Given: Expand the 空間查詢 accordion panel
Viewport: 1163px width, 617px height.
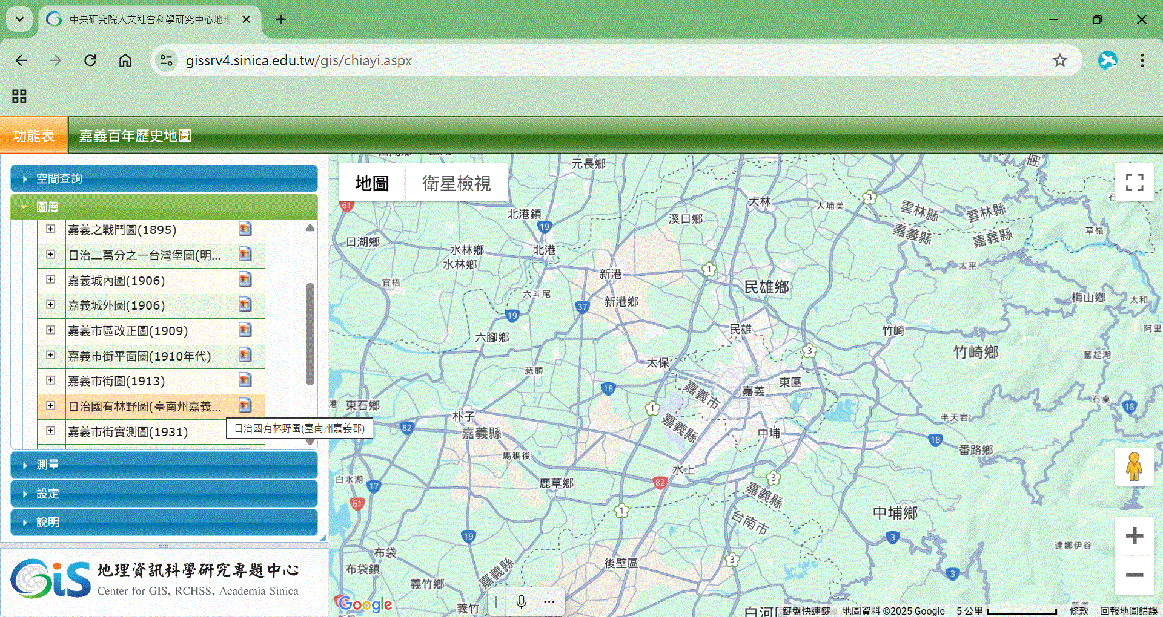Looking at the screenshot, I should [164, 178].
